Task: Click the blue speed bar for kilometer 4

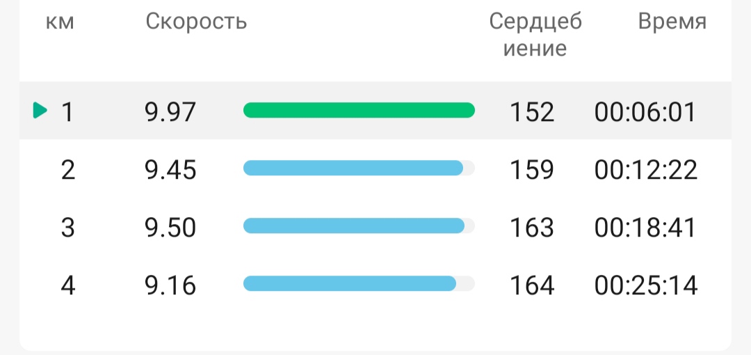Action: point(350,283)
